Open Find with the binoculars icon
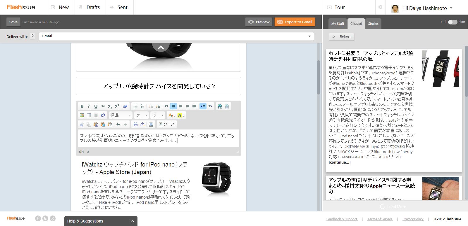 pos(135,124)
